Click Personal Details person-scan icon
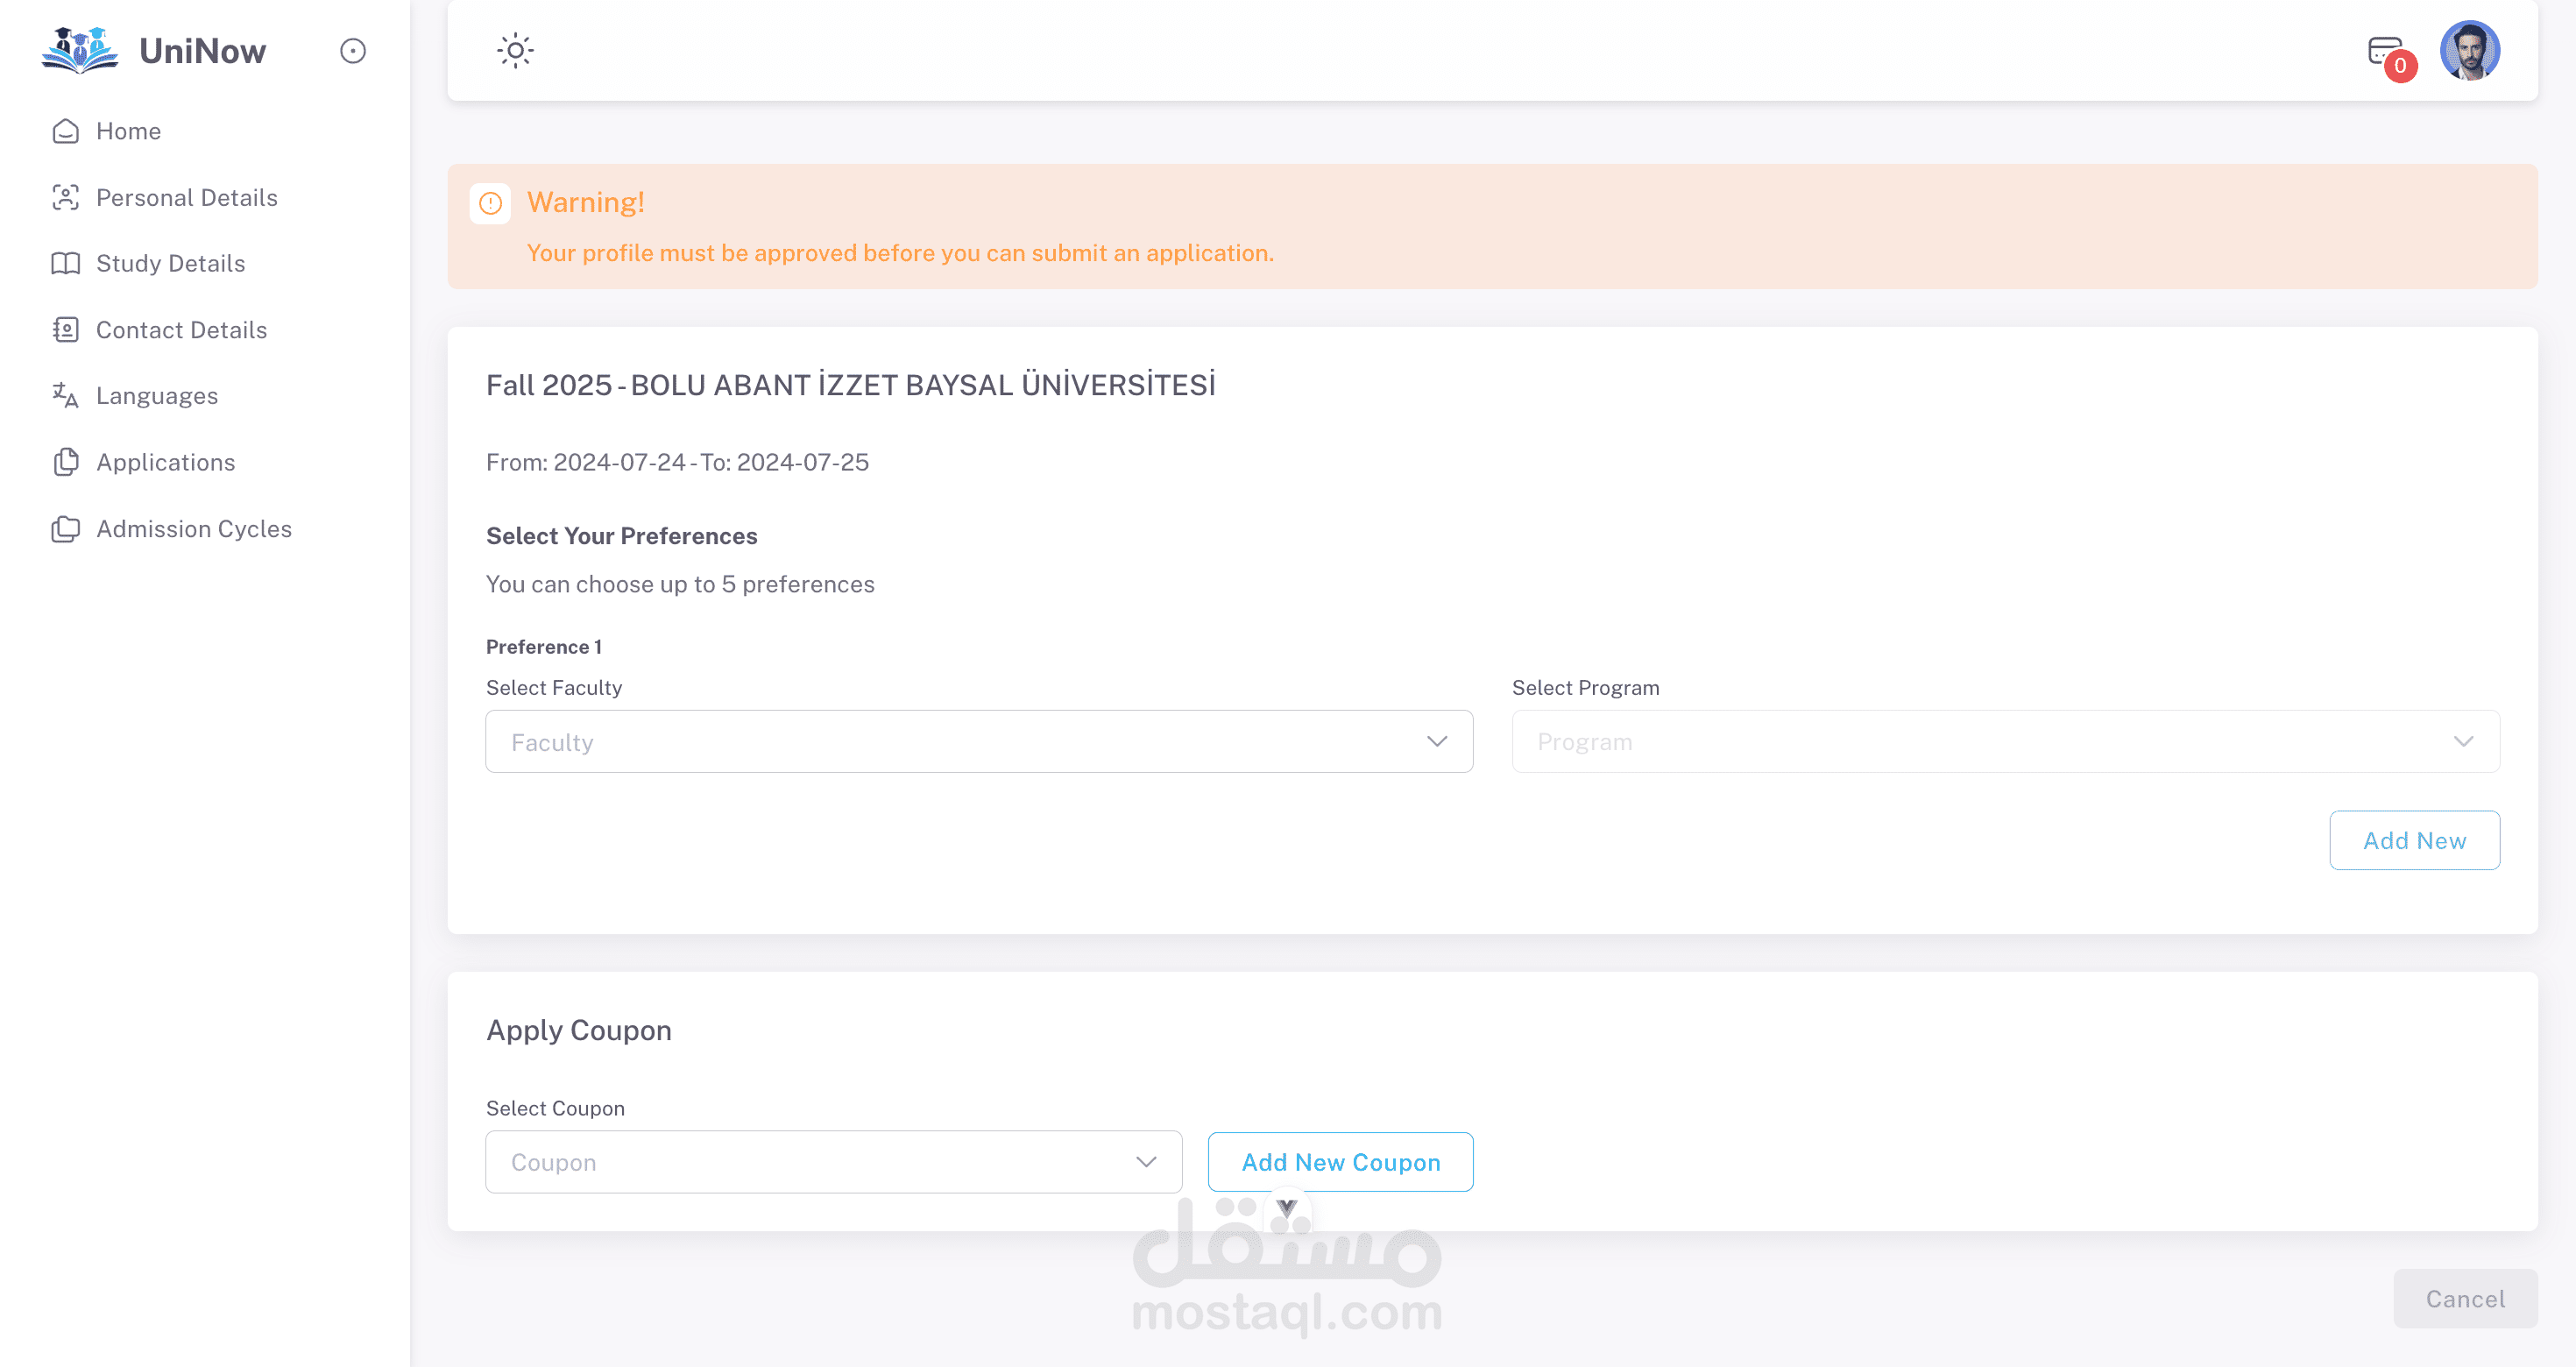2576x1367 pixels. pos(66,197)
